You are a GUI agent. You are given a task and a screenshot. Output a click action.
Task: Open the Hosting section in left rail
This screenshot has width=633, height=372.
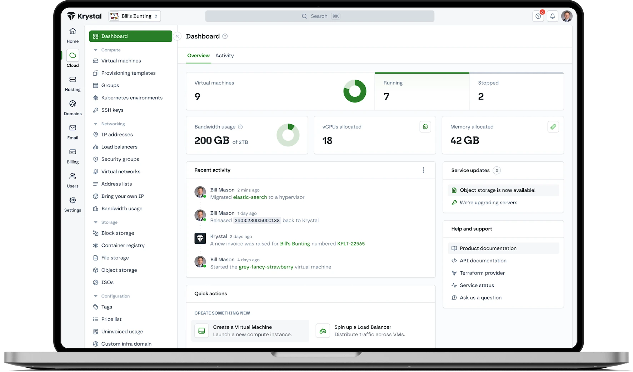tap(73, 84)
